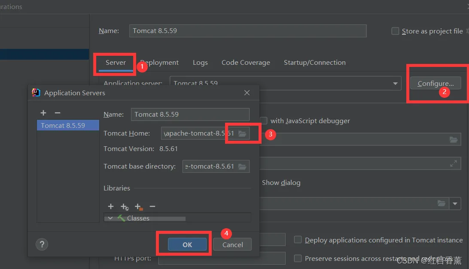Open Startup/Connection tab

point(315,63)
